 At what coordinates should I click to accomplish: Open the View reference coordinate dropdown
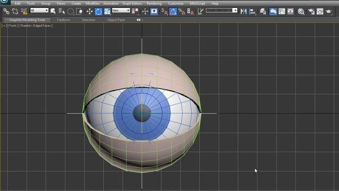[121, 10]
